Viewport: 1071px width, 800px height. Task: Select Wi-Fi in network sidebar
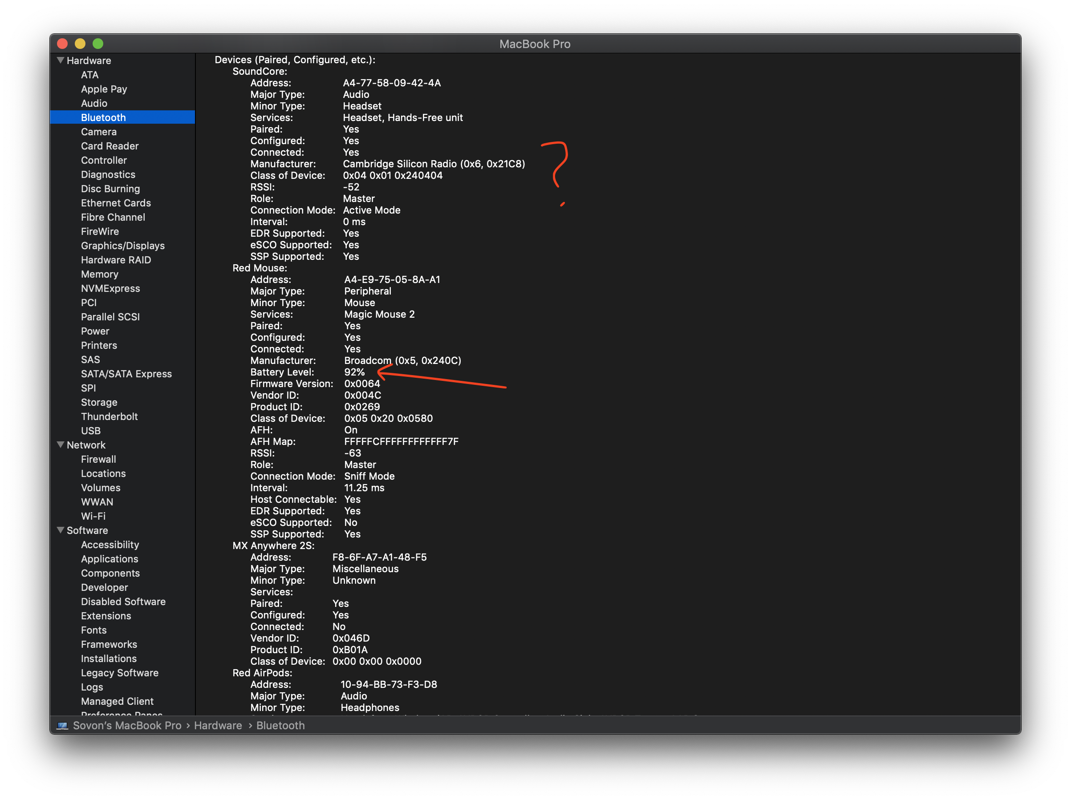[92, 516]
